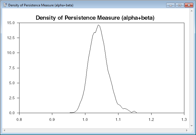Image resolution: width=196 pixels, height=135 pixels.
Task: Maximize the density graph window
Action: coord(179,5)
